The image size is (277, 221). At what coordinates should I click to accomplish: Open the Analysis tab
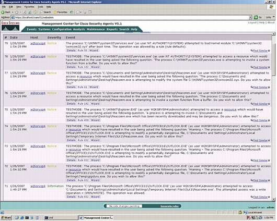coord(79,29)
